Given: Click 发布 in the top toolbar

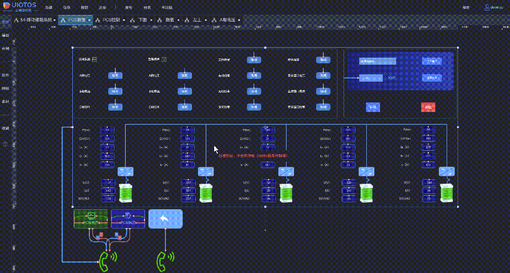Looking at the screenshot, I should coord(129,7).
